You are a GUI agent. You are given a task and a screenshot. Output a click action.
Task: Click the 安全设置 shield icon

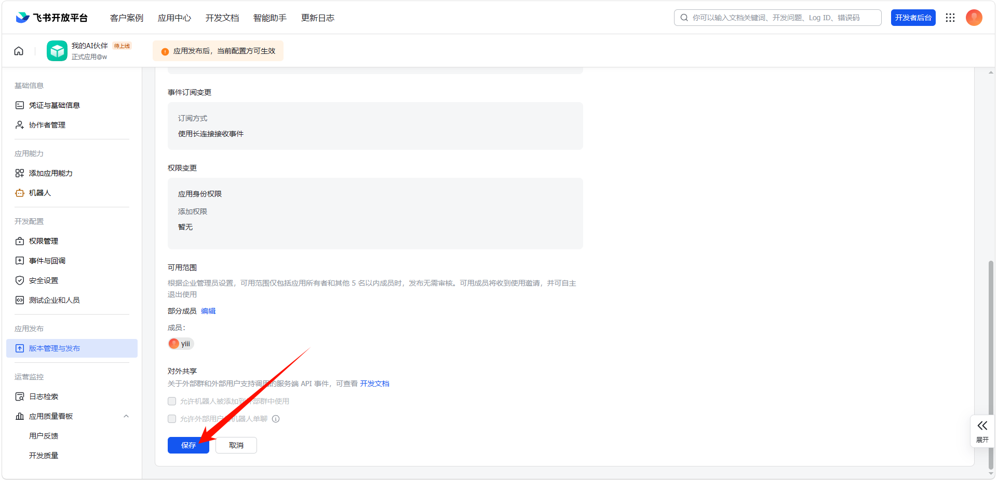coord(20,280)
